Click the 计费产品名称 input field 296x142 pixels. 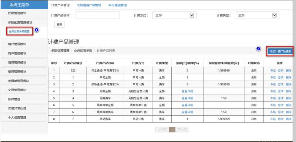click(x=98, y=15)
